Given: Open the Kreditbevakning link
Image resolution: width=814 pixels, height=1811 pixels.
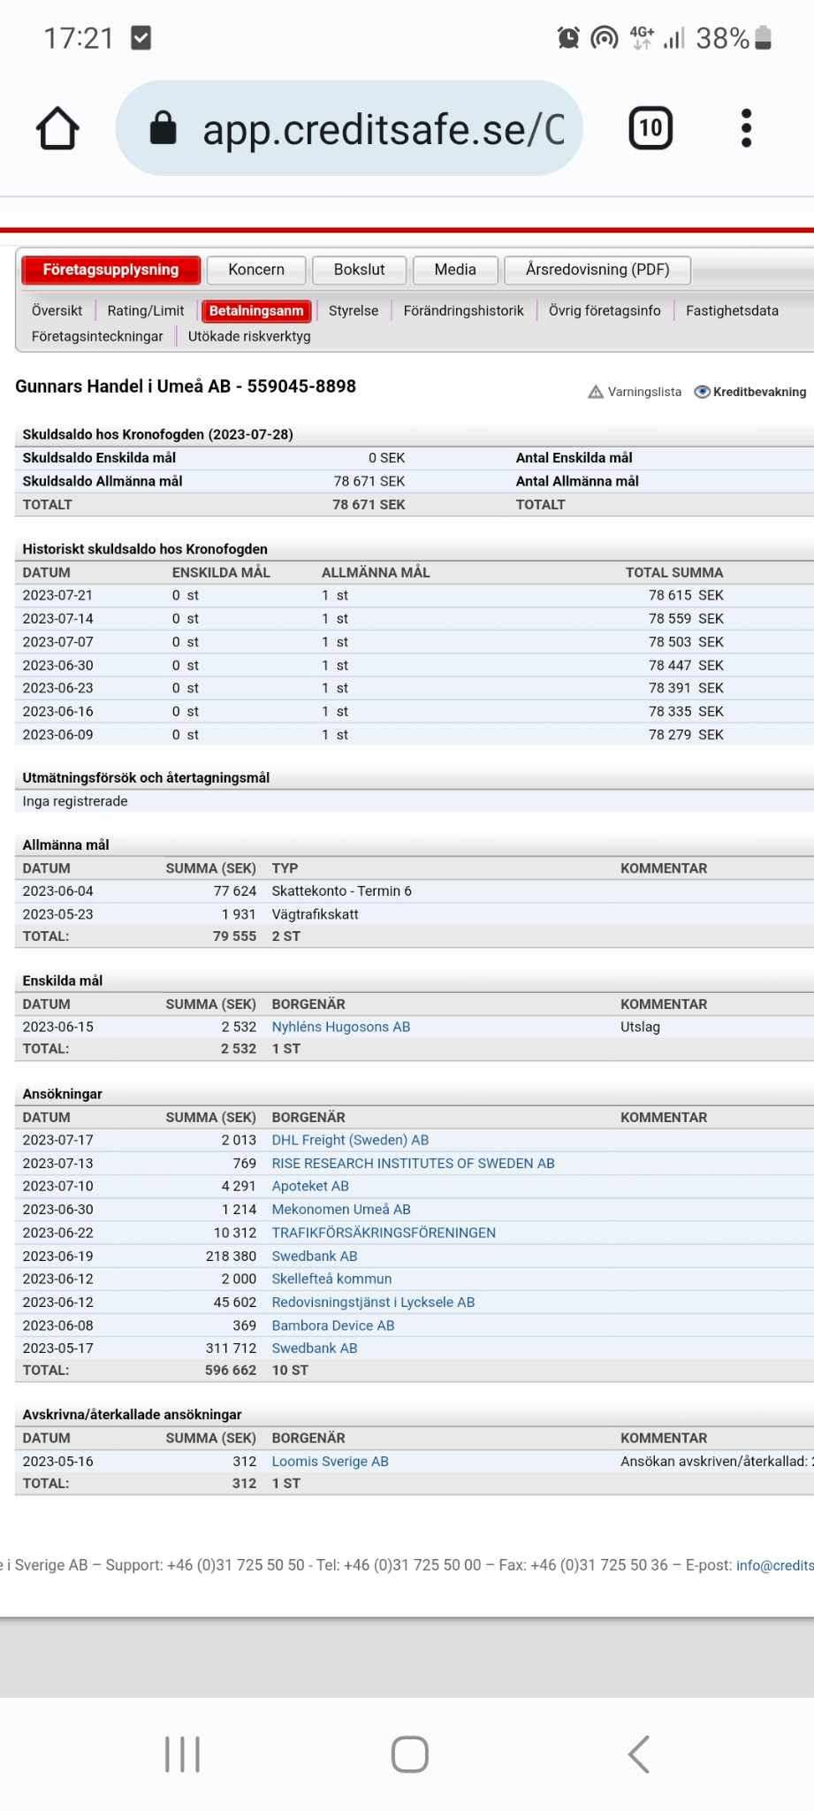Looking at the screenshot, I should coord(759,392).
